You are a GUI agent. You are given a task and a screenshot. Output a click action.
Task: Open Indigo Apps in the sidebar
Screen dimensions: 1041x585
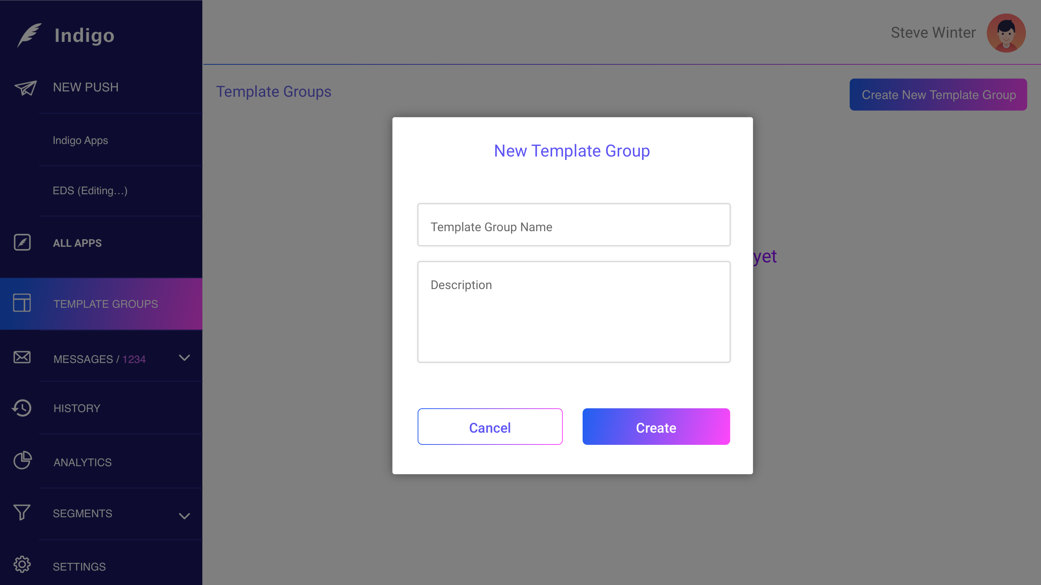tap(80, 140)
